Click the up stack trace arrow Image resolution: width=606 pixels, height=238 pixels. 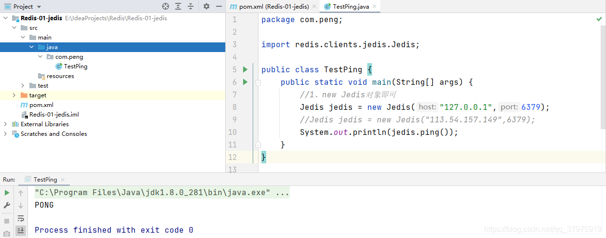point(21,193)
